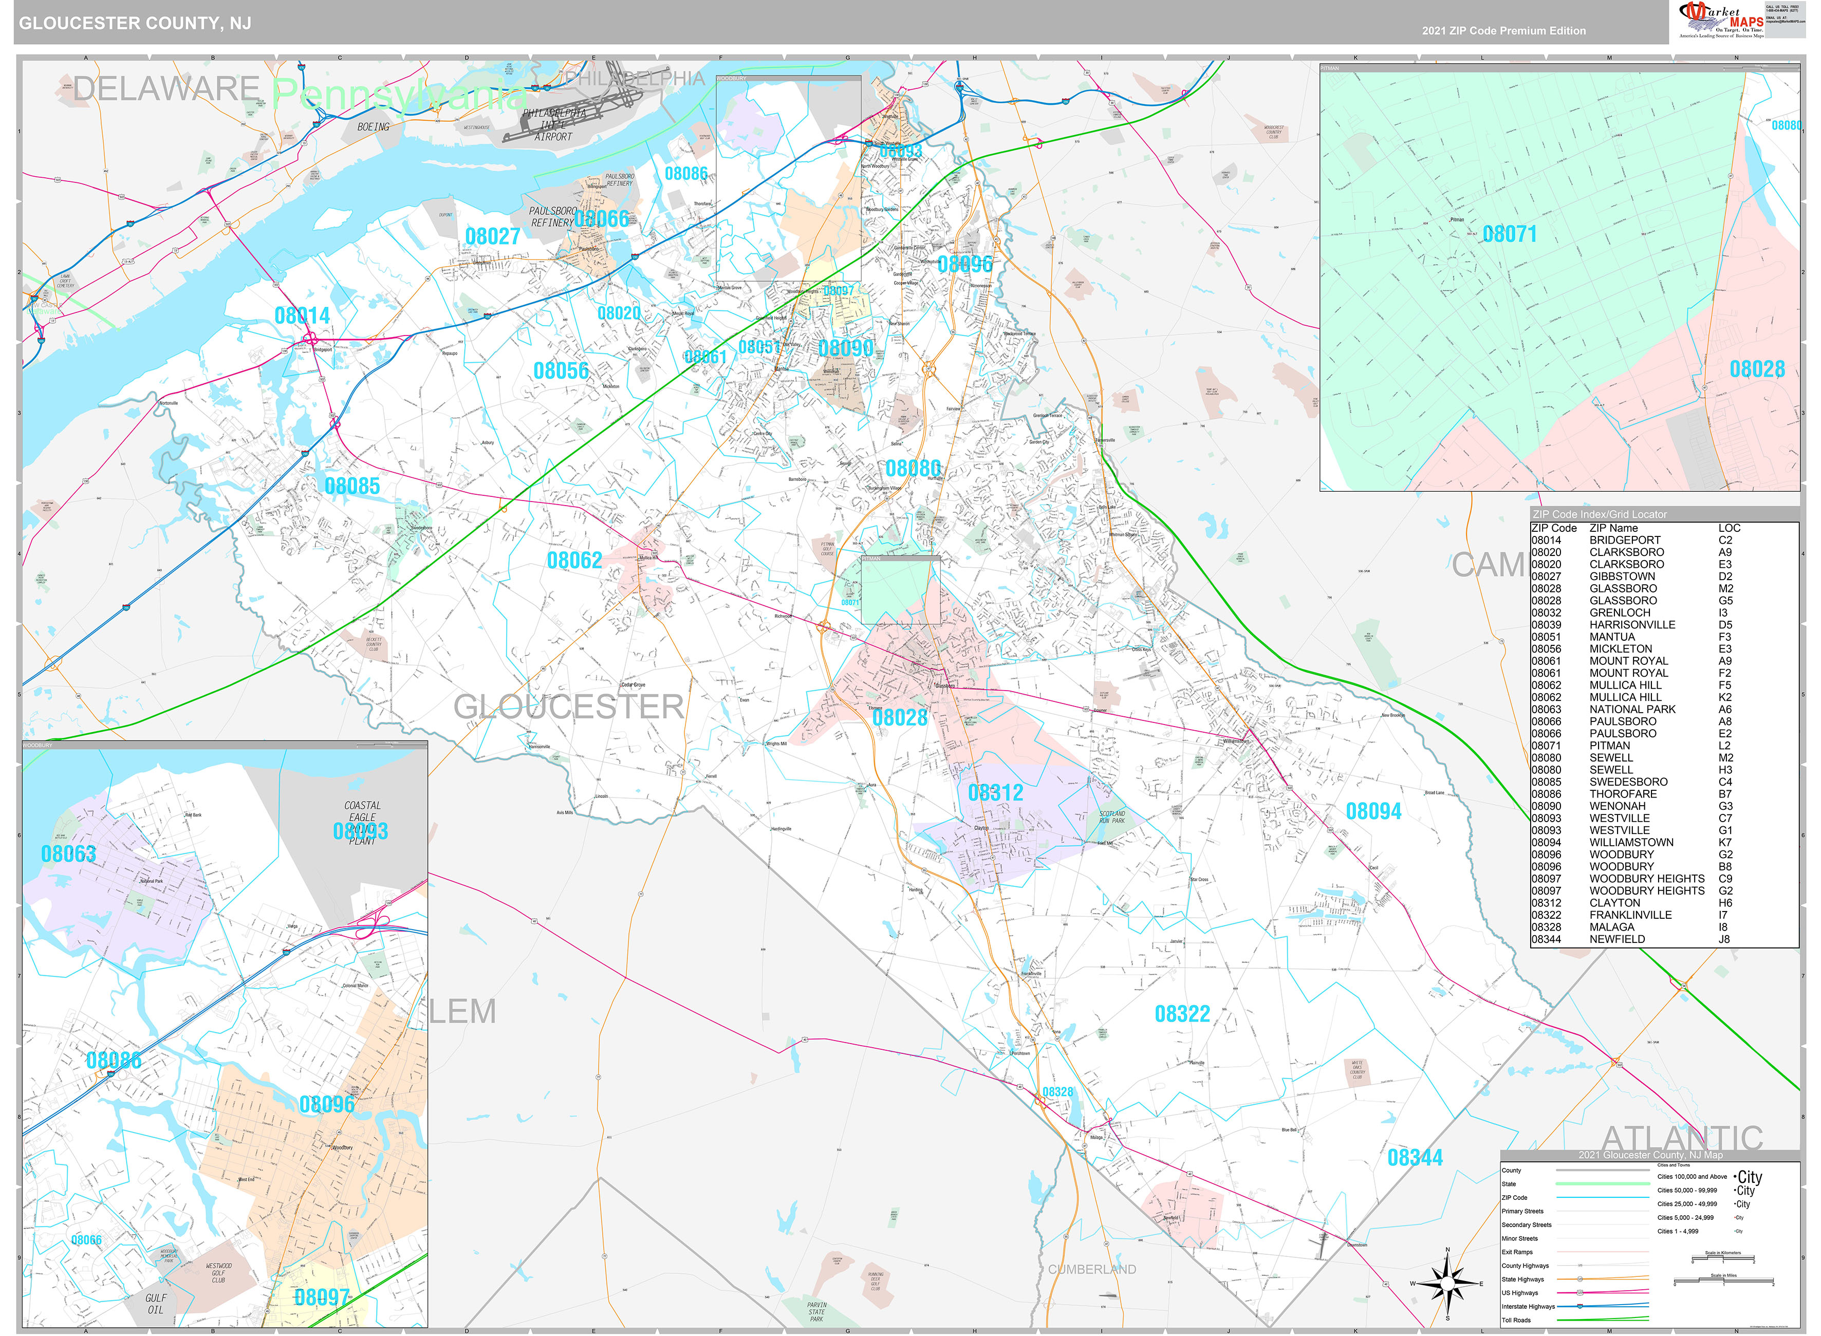The image size is (1821, 1336).
Task: Select the 08328 MALAGA index row
Action: [x=1664, y=927]
